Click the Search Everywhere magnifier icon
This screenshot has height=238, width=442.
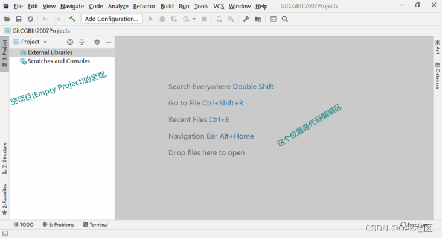(x=285, y=19)
